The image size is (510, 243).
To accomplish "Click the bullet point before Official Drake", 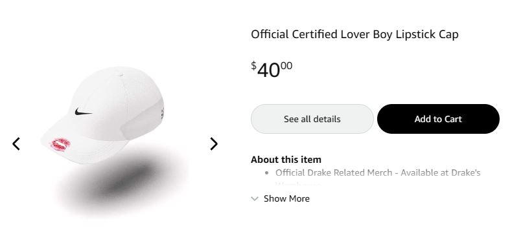I will tap(267, 173).
